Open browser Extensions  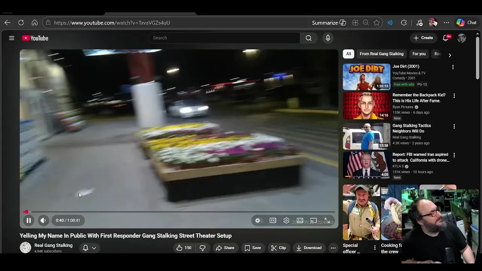404,23
